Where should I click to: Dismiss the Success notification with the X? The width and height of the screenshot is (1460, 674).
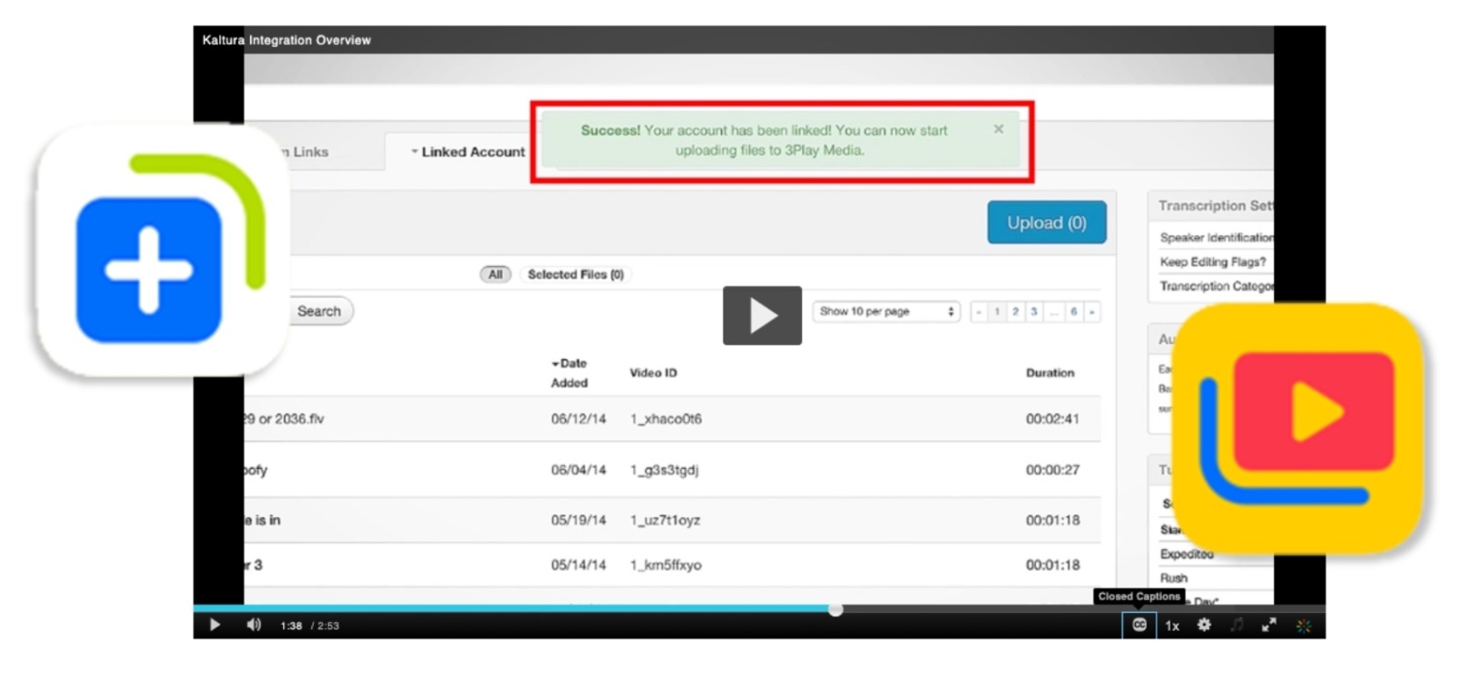tap(998, 130)
